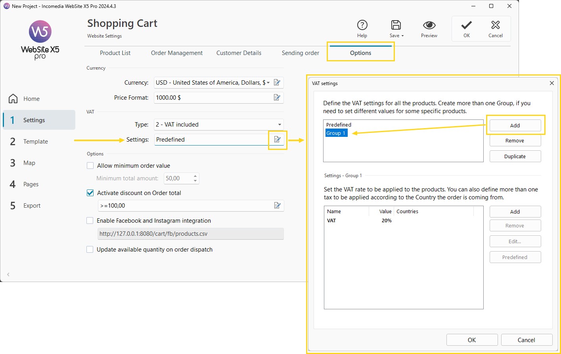Click Remove next to the groups list

(x=515, y=141)
